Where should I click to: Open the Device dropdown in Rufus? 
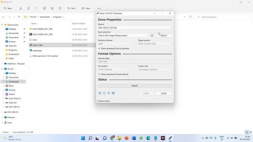pos(135,28)
